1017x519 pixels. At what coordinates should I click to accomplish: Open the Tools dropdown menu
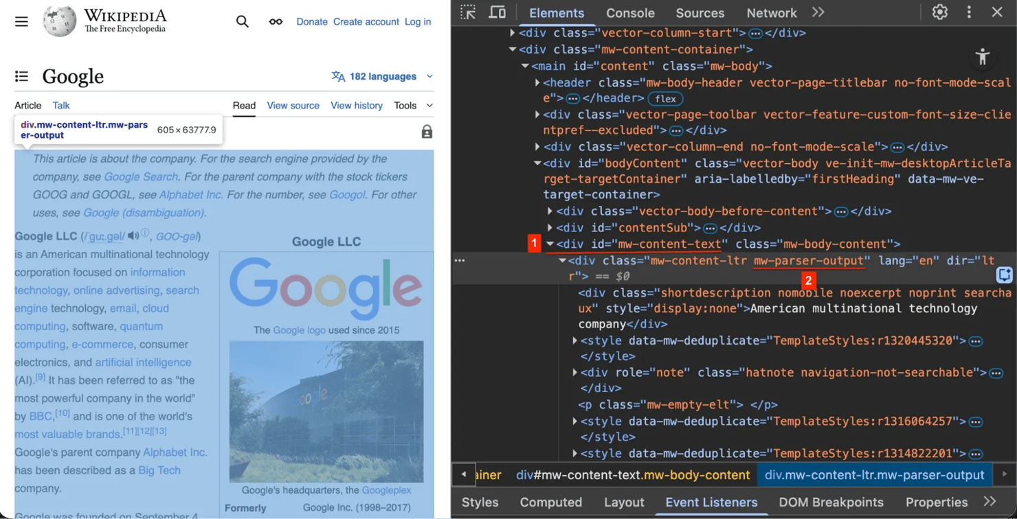(413, 105)
